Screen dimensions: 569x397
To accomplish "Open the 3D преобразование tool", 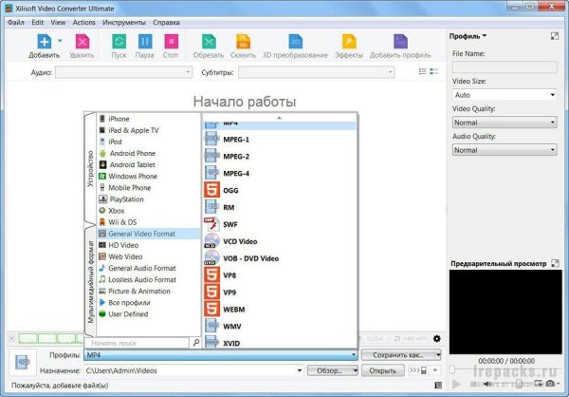I will [295, 42].
